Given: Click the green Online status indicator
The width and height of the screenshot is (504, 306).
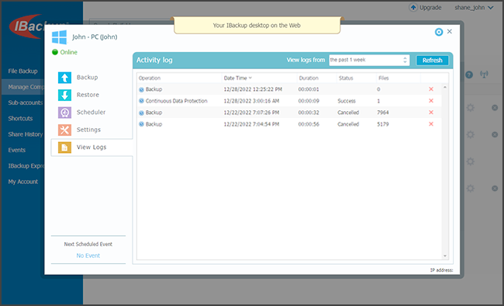Looking at the screenshot, I should tap(55, 52).
